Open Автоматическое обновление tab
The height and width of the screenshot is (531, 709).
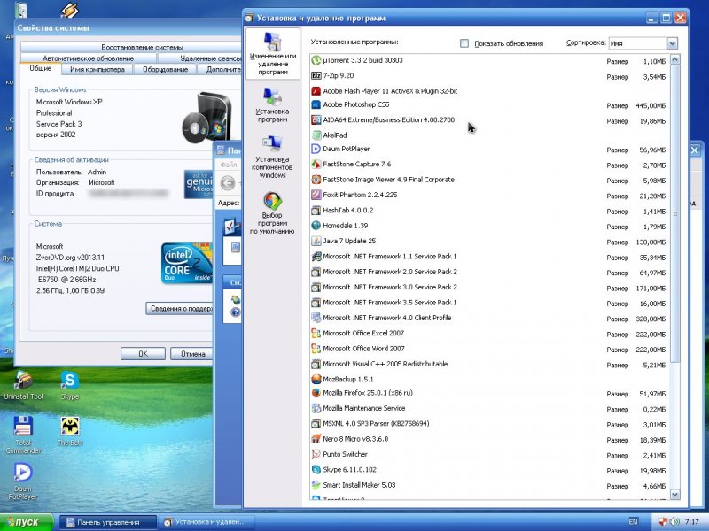(88, 58)
